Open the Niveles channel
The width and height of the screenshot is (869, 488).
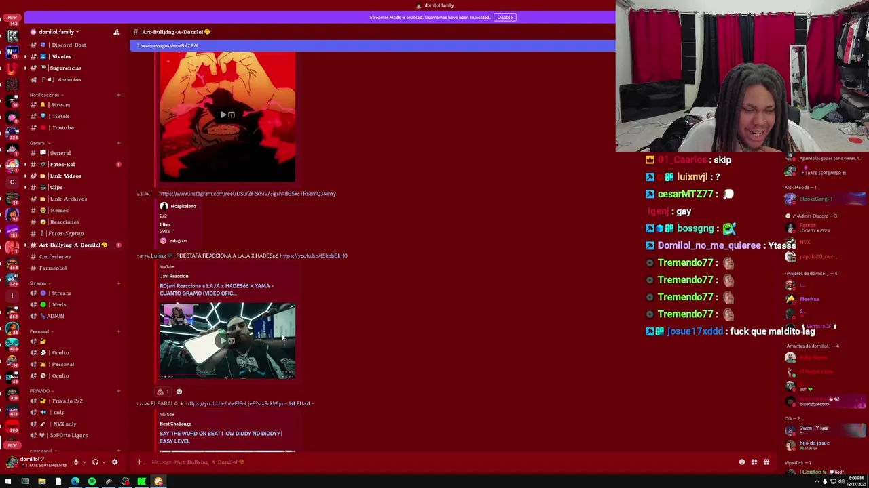point(61,56)
